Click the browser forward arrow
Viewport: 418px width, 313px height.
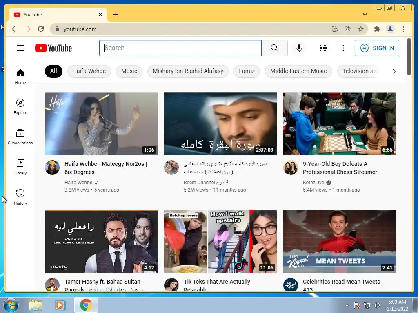coord(28,29)
